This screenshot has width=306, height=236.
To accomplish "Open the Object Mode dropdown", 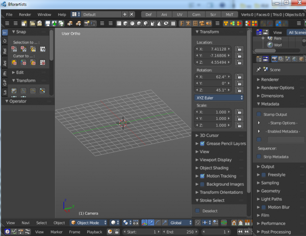I will pos(88,223).
